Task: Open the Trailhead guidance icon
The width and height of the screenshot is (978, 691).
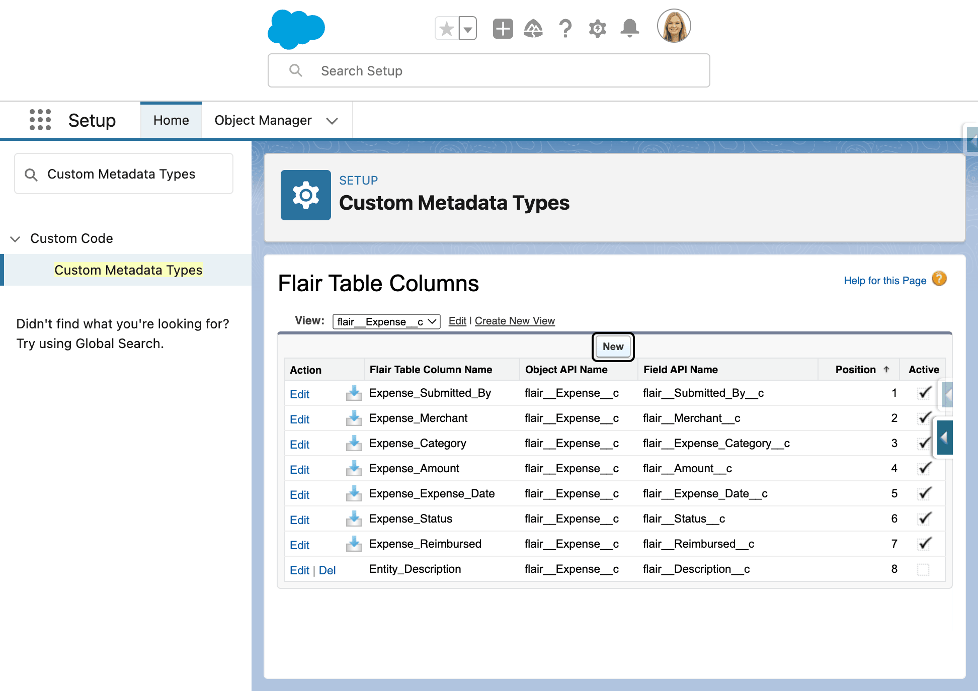Action: (533, 29)
